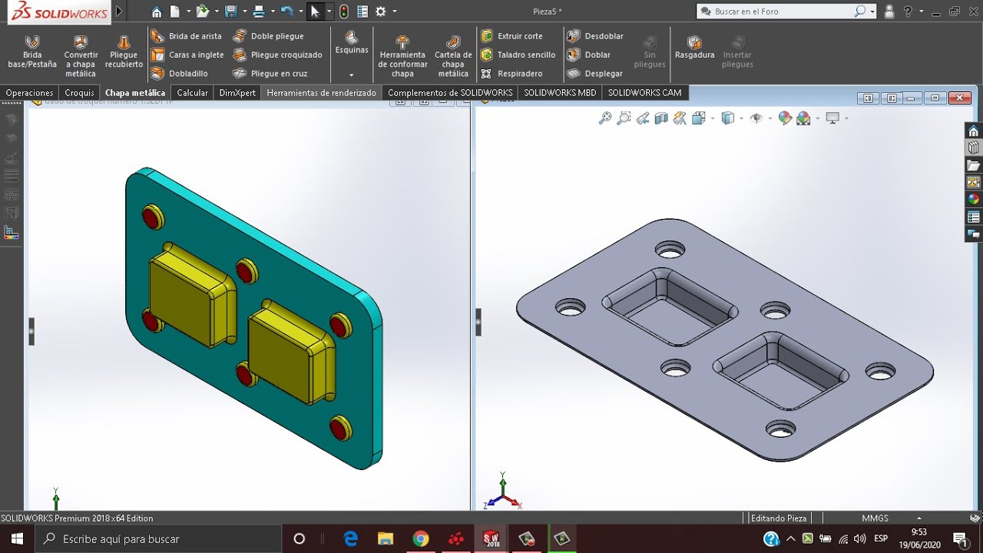Click the SOLIDWORKS logo menu expander arrow
The height and width of the screenshot is (553, 983).
[x=119, y=12]
